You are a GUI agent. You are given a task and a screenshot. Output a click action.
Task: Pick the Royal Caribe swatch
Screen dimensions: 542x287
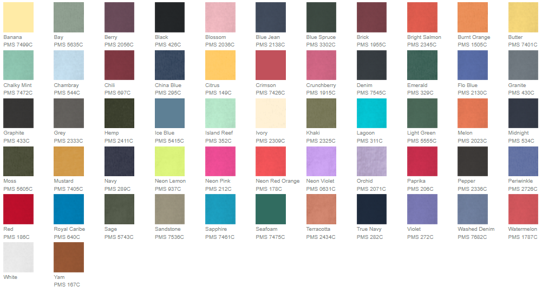pyautogui.click(x=69, y=209)
